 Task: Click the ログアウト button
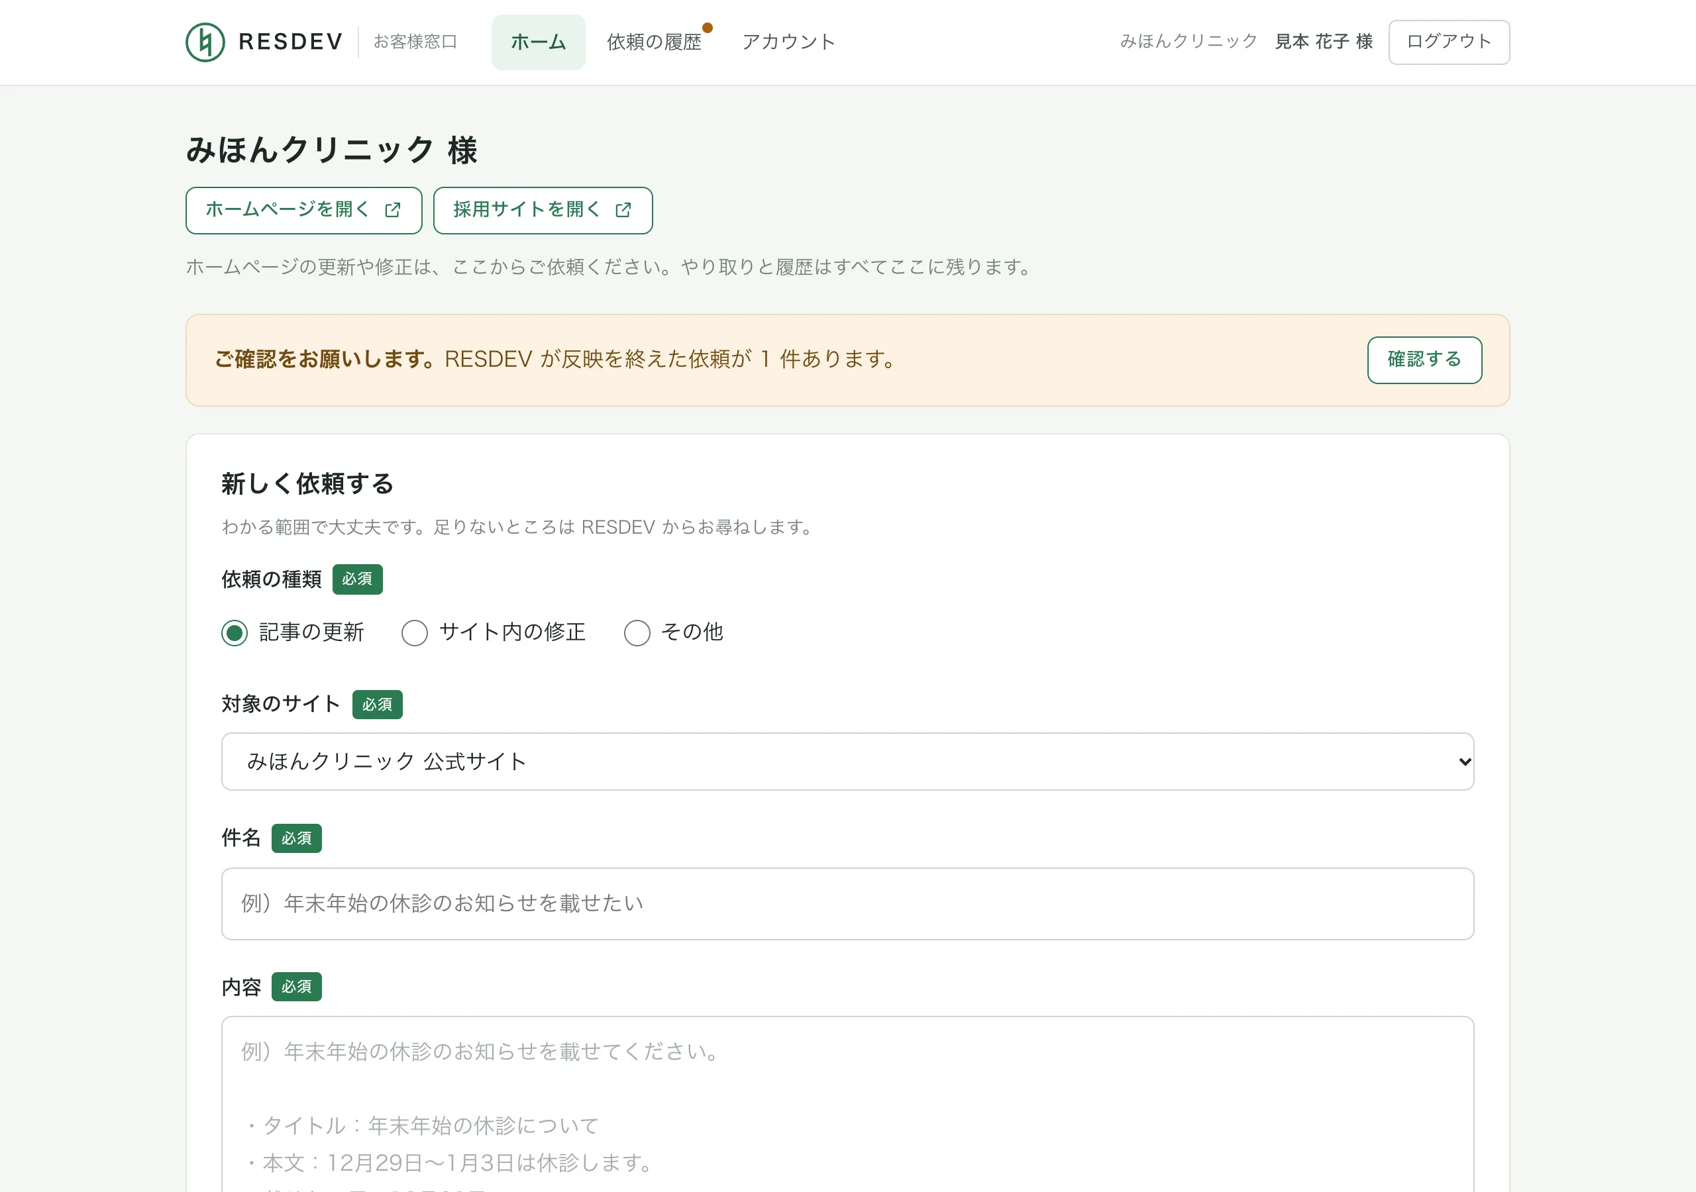click(1448, 42)
